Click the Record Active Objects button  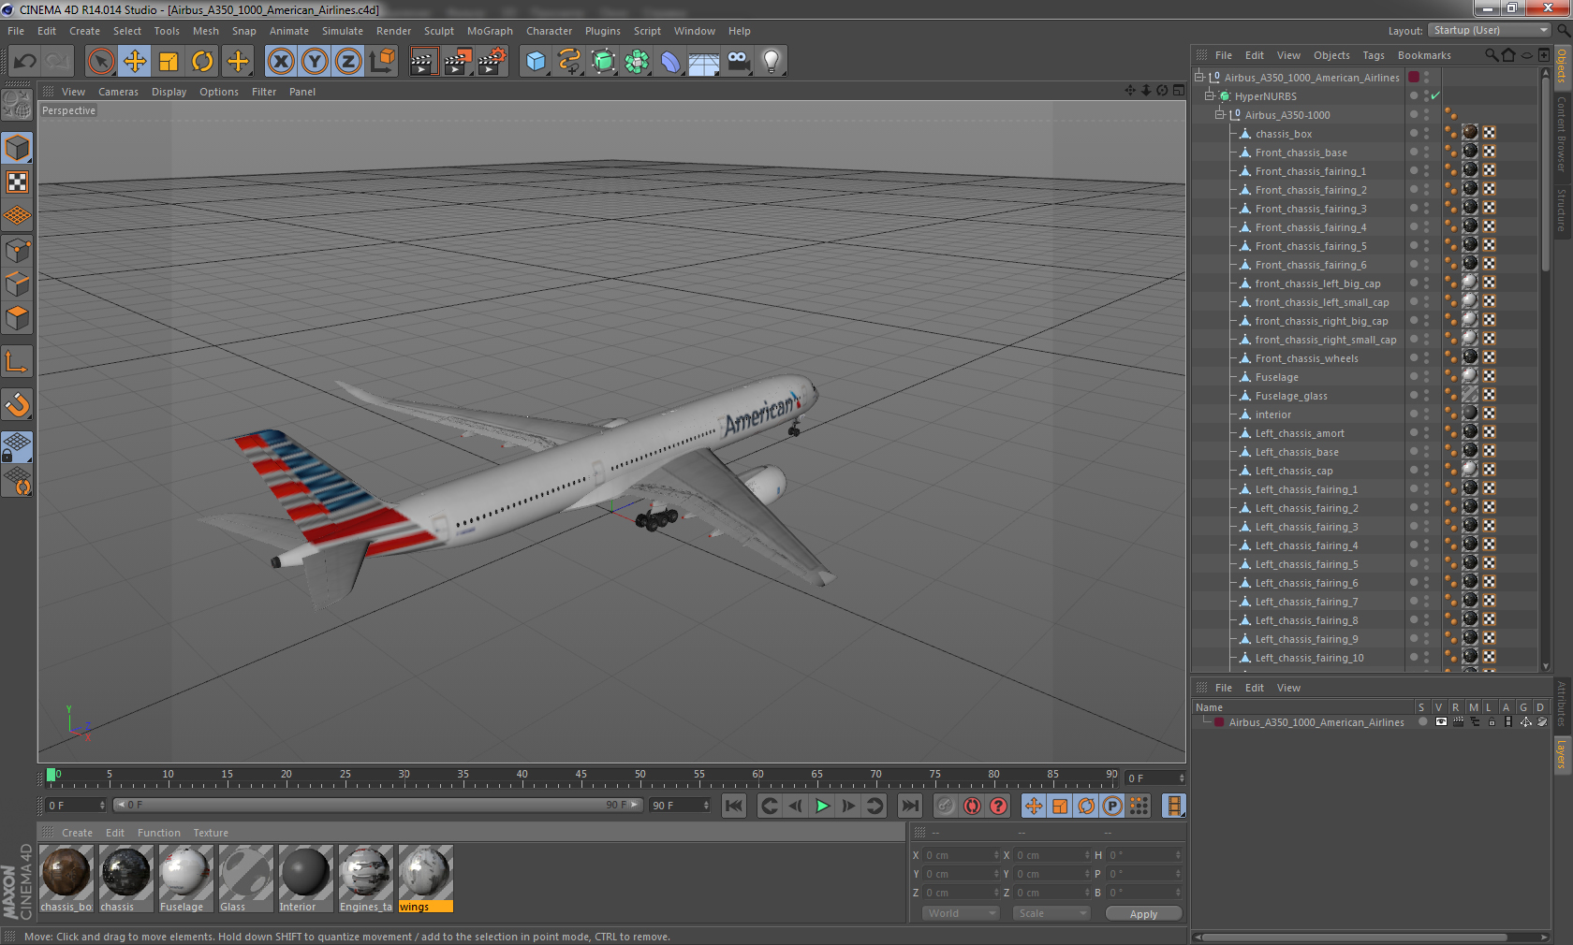coord(946,806)
